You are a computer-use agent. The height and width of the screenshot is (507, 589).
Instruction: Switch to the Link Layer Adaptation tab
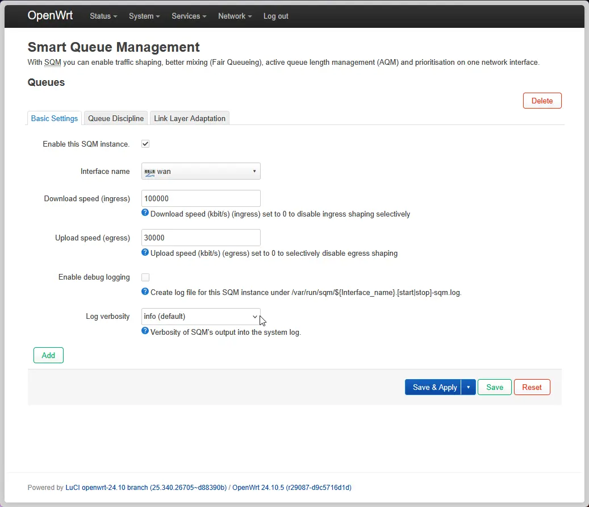tap(190, 118)
